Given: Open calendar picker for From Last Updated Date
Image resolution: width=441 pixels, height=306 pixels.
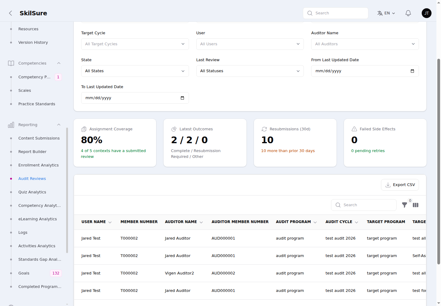Looking at the screenshot, I should tap(412, 71).
